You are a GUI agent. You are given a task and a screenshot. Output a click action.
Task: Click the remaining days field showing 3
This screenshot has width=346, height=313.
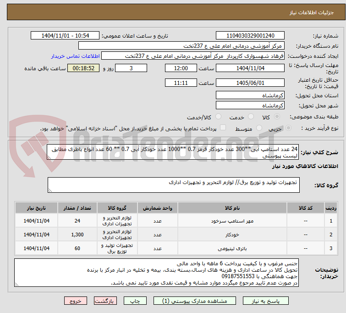(131, 68)
